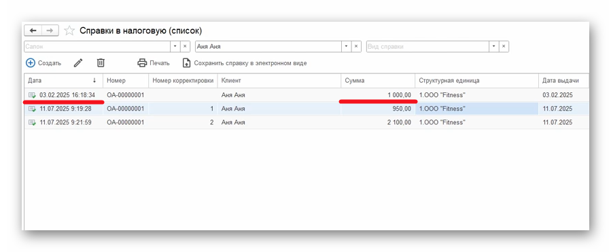Go back with the left arrow button
The width and height of the screenshot is (611, 252).
[x=33, y=31]
